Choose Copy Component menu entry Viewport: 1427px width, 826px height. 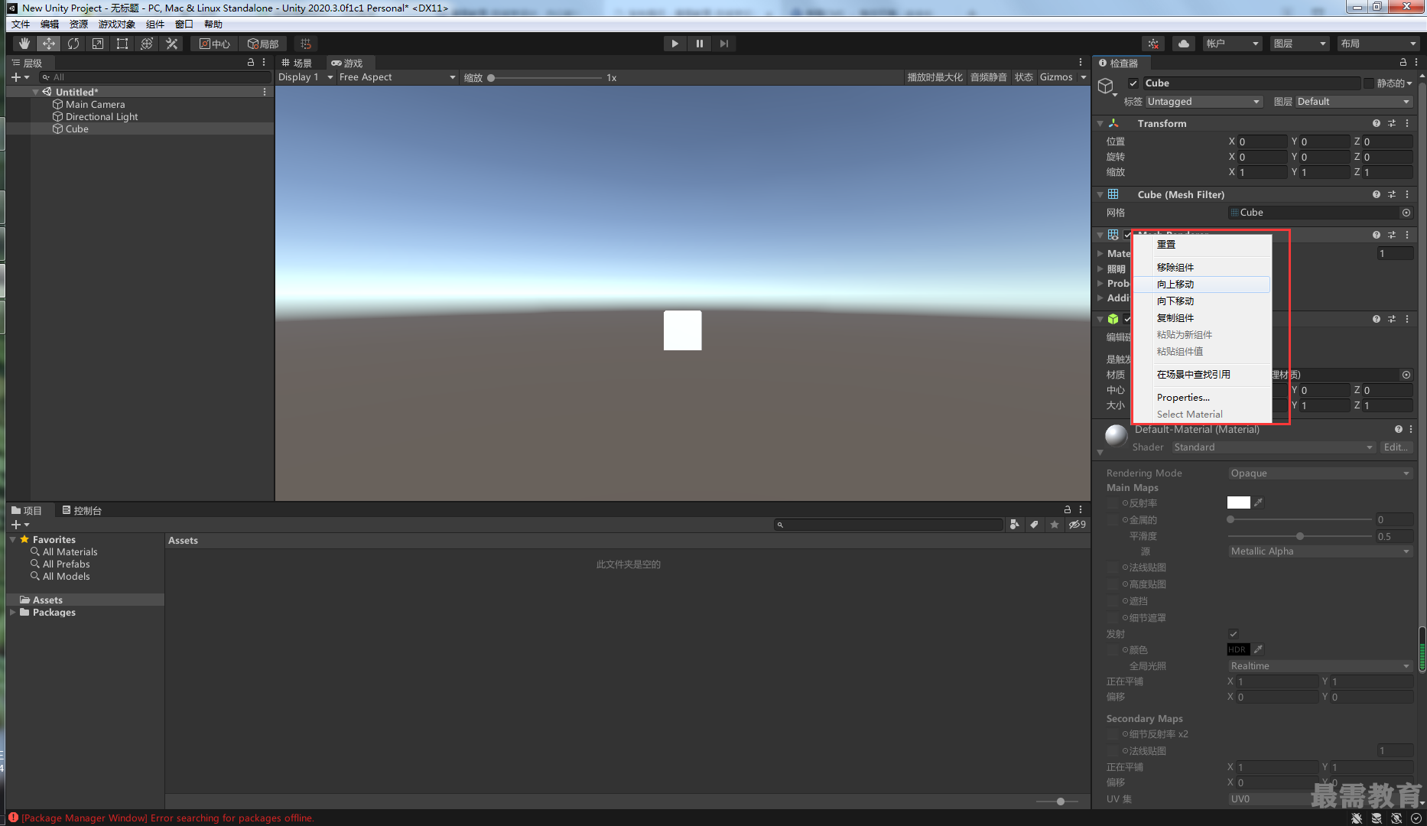[x=1201, y=318]
